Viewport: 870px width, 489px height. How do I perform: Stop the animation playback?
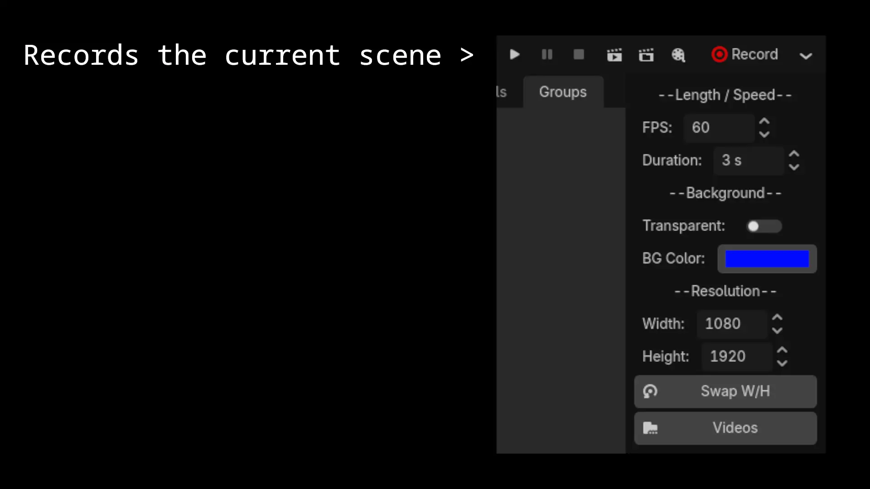click(579, 55)
